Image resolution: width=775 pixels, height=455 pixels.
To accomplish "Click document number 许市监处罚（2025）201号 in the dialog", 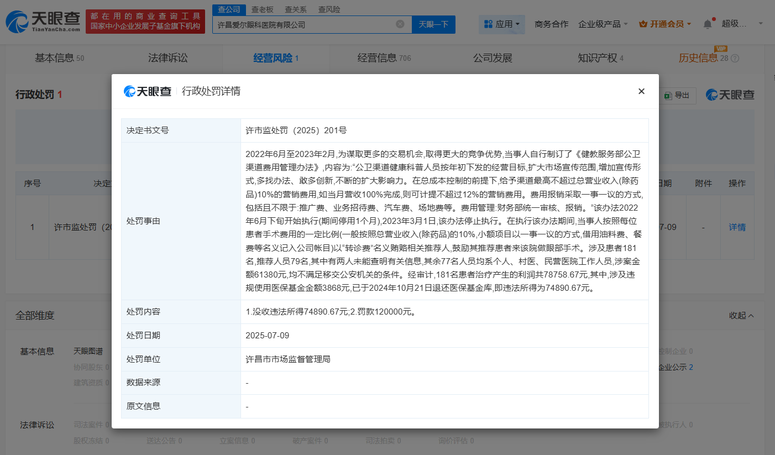I will click(x=296, y=130).
